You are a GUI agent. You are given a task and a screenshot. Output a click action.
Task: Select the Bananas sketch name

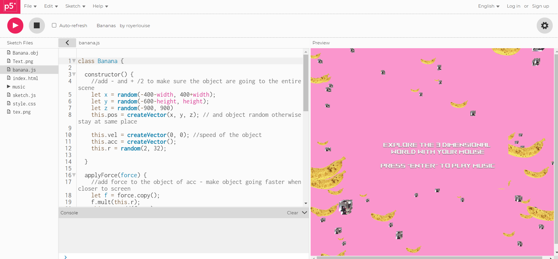[x=106, y=26]
